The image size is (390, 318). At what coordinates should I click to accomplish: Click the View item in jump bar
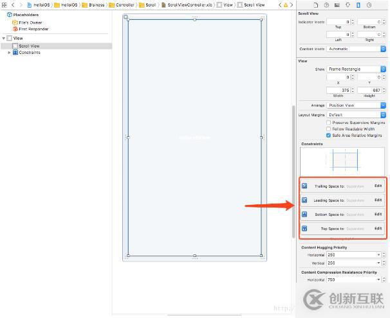click(225, 4)
